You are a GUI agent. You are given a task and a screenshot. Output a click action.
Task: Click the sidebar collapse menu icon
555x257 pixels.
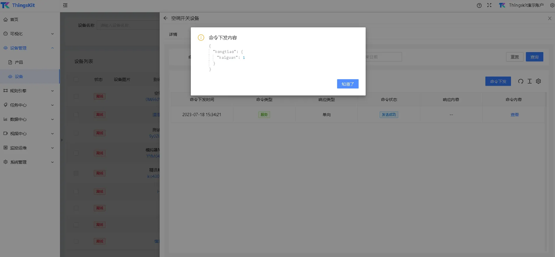pyautogui.click(x=65, y=5)
